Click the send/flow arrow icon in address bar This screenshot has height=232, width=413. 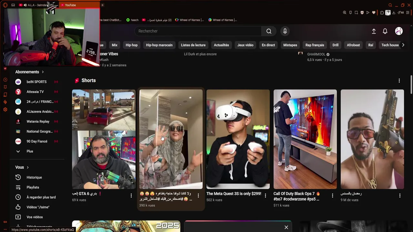tap(368, 13)
